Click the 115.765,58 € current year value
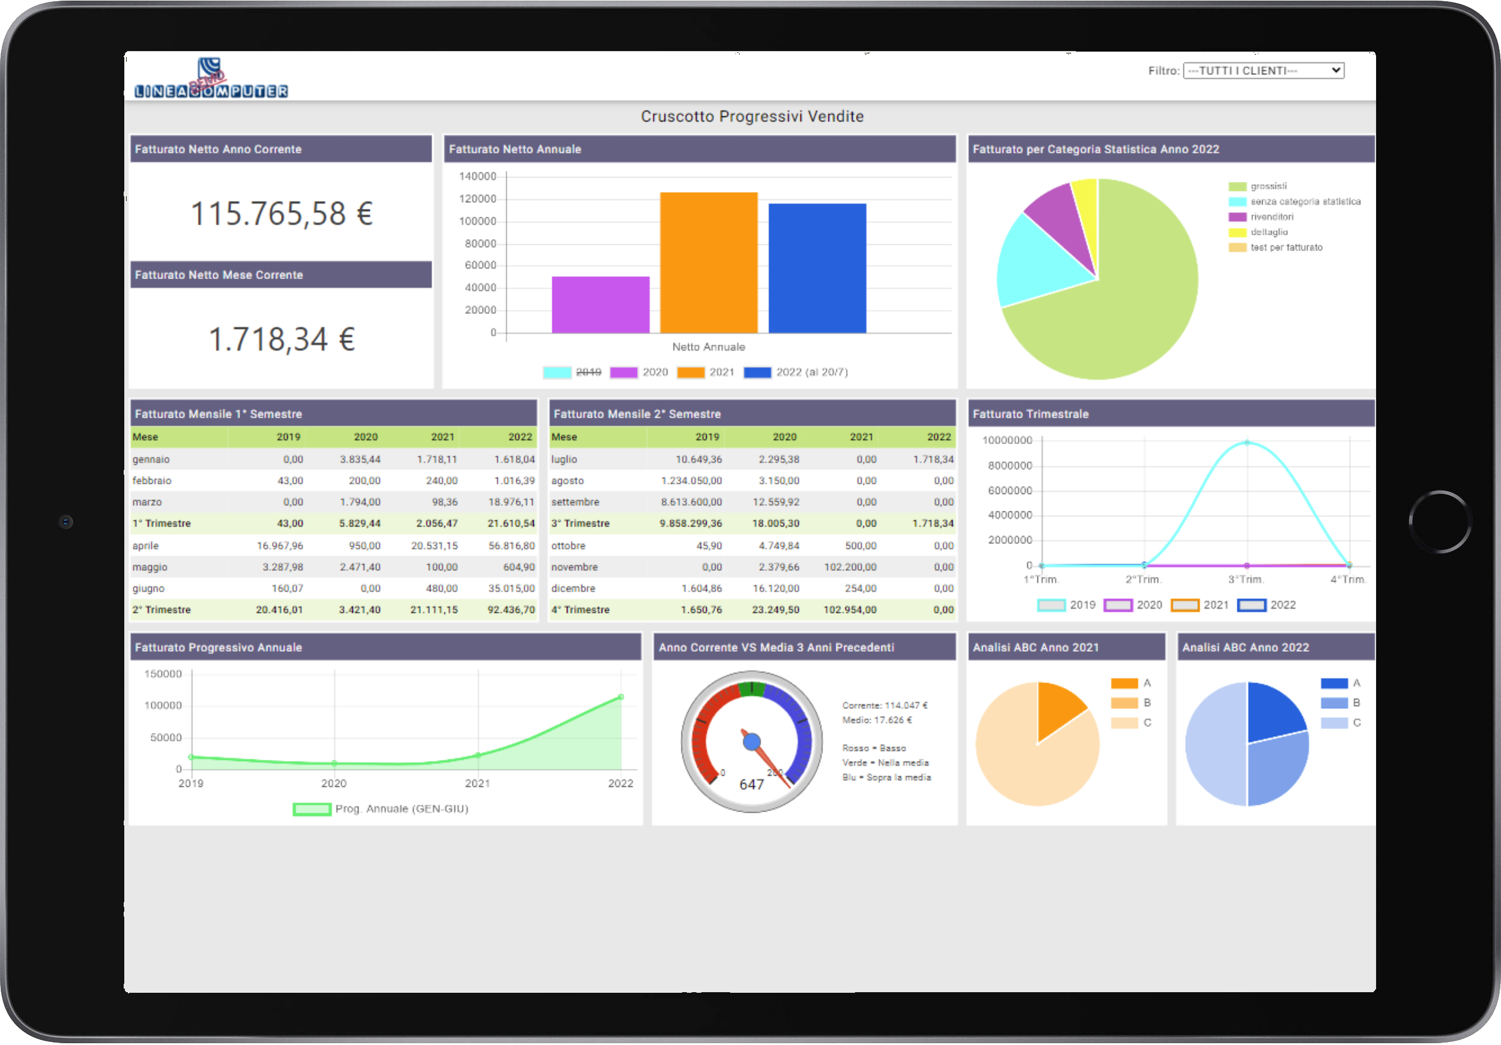Viewport: 1501px width, 1045px height. point(282,214)
